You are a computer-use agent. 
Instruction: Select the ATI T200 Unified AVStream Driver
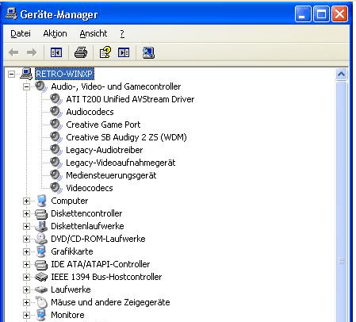coord(130,99)
